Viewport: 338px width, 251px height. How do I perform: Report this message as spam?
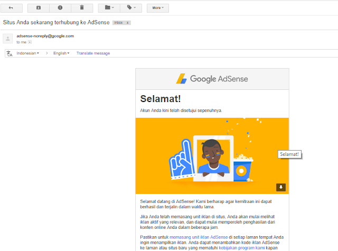(60, 8)
